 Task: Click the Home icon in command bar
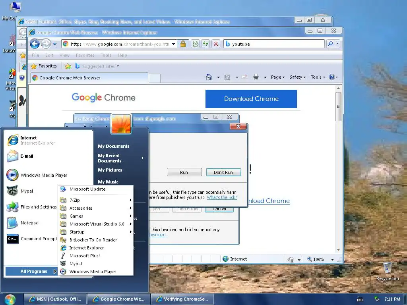point(209,77)
